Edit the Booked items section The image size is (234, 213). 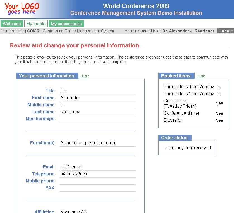tap(201, 76)
